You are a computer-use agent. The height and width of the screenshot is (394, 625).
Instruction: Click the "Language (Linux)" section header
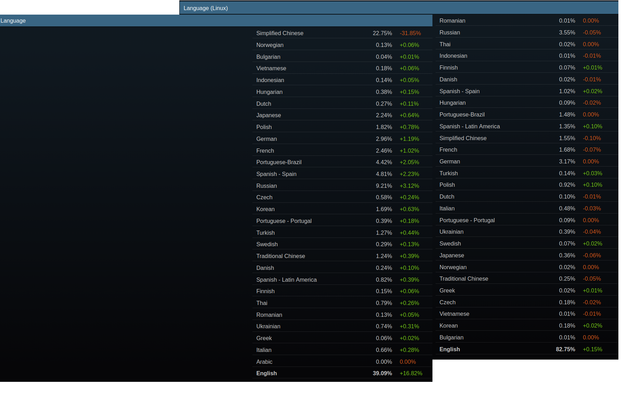tap(399, 8)
